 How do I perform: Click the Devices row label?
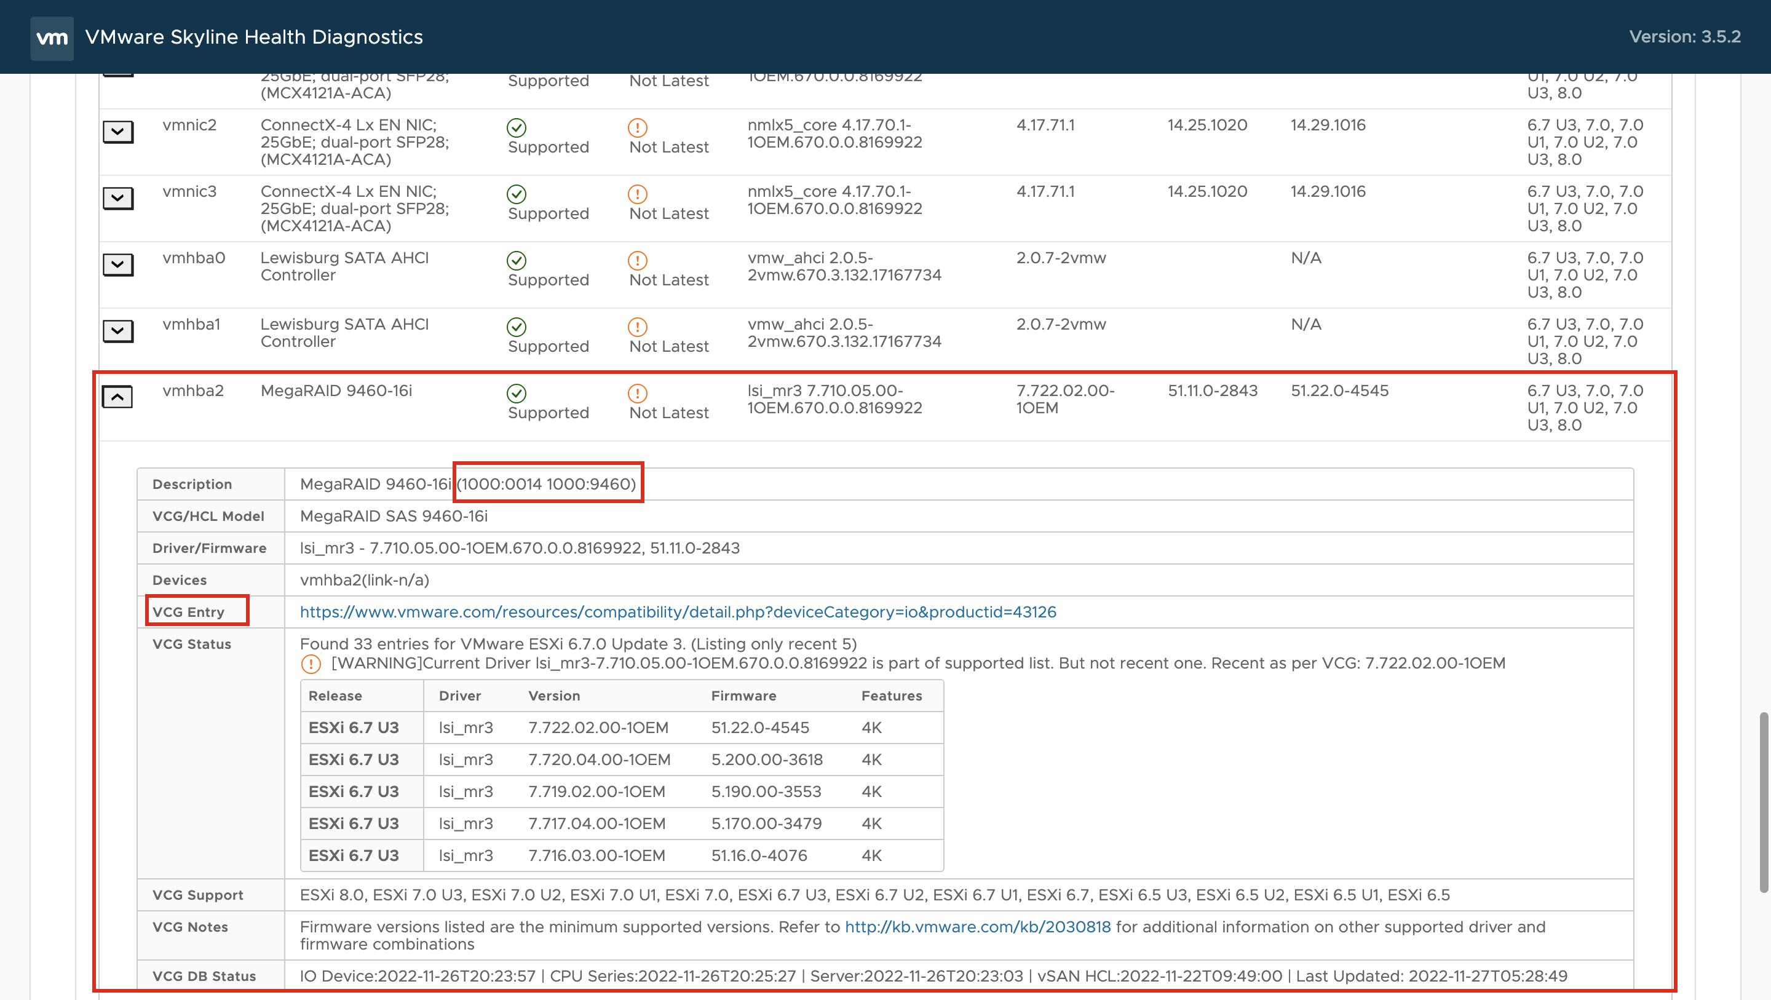tap(180, 581)
